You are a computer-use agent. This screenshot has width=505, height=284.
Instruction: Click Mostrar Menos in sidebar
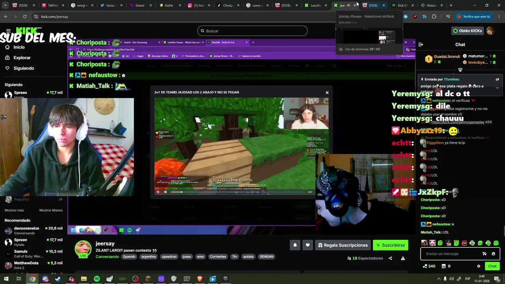51,210
